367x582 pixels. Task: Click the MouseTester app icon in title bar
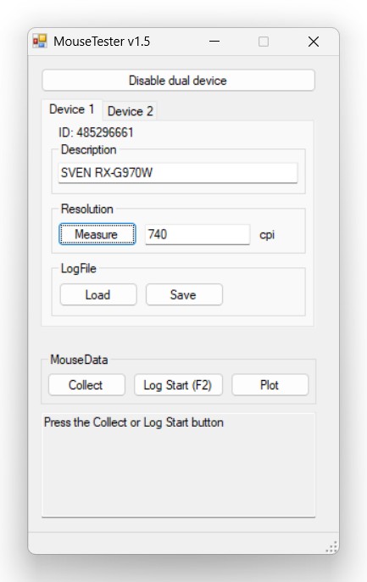click(x=40, y=42)
